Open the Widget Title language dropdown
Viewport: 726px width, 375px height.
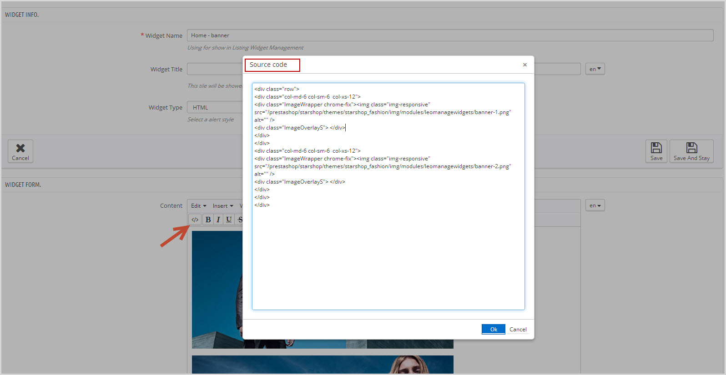pyautogui.click(x=595, y=69)
